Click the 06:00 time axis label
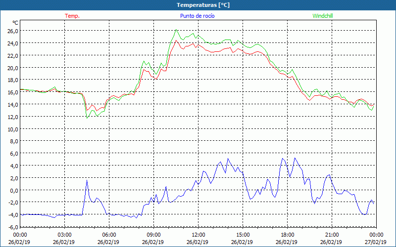This screenshot has height=247, width=396. pyautogui.click(x=109, y=235)
